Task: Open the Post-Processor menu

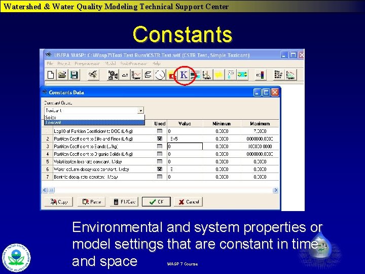Action: pyautogui.click(x=134, y=63)
